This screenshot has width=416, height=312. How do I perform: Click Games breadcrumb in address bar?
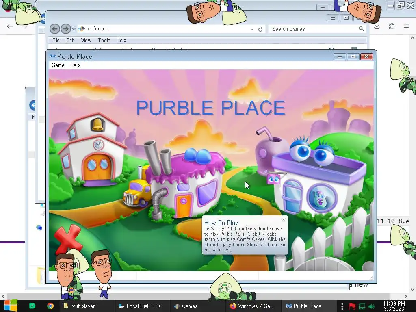pyautogui.click(x=100, y=29)
